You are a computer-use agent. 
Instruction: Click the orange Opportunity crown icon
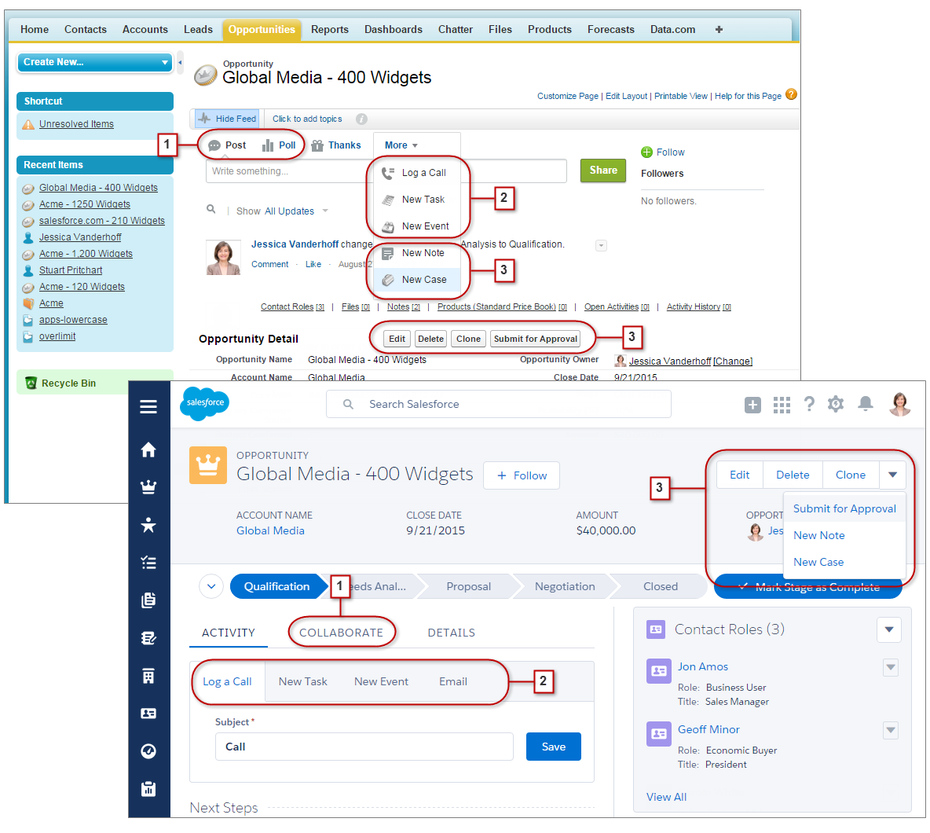[208, 465]
